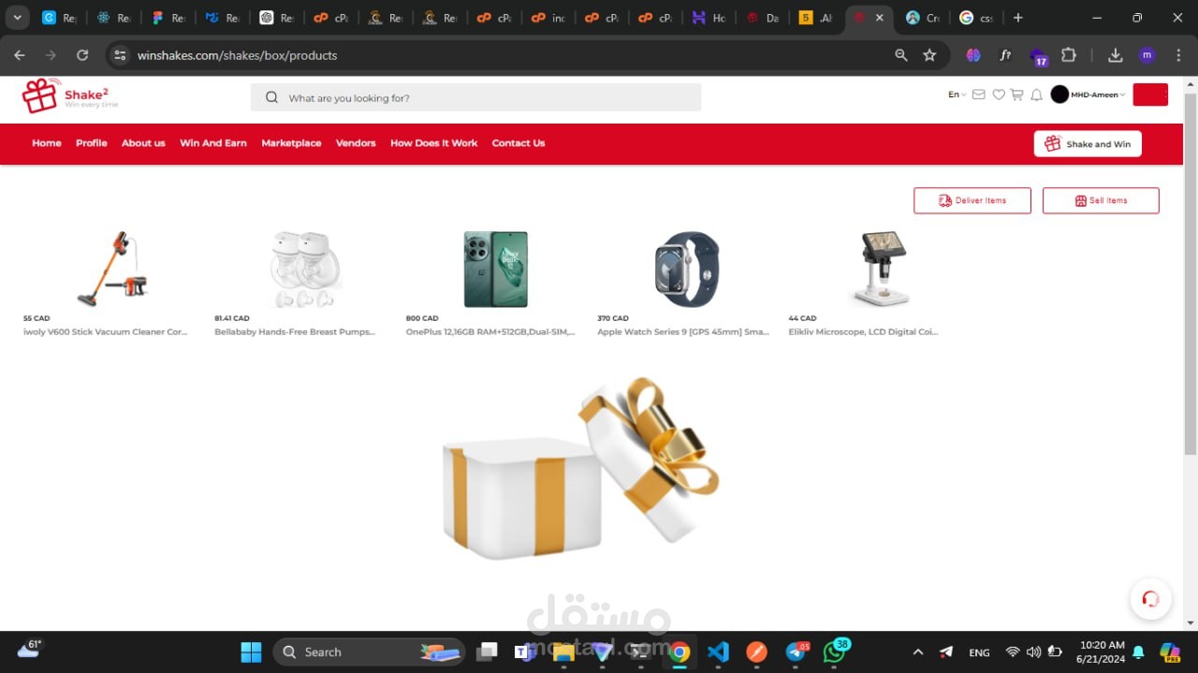Click the extension icon with badge 17

click(1038, 57)
